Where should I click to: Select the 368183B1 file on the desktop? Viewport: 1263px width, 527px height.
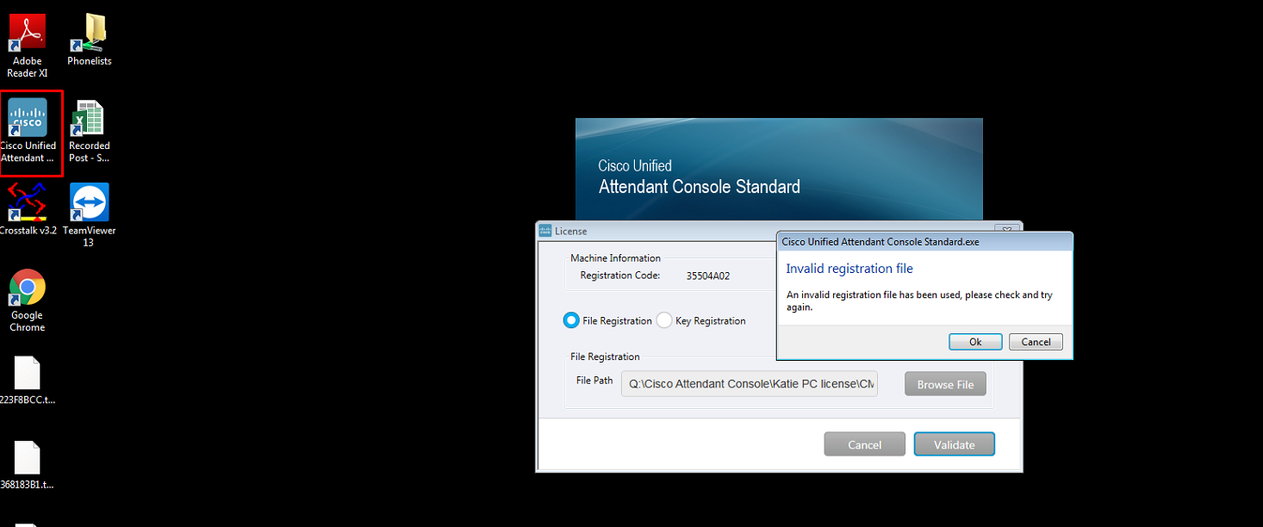click(28, 465)
